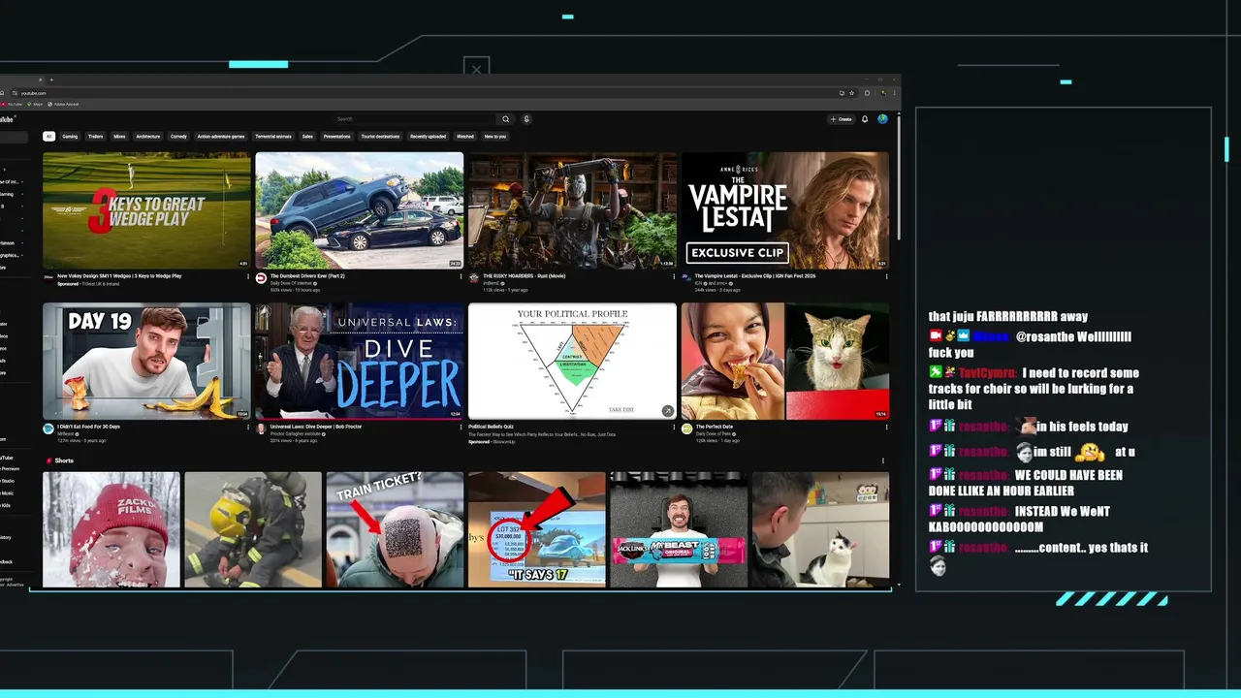
Task: Open the browser three-dot menu
Action: click(x=893, y=93)
